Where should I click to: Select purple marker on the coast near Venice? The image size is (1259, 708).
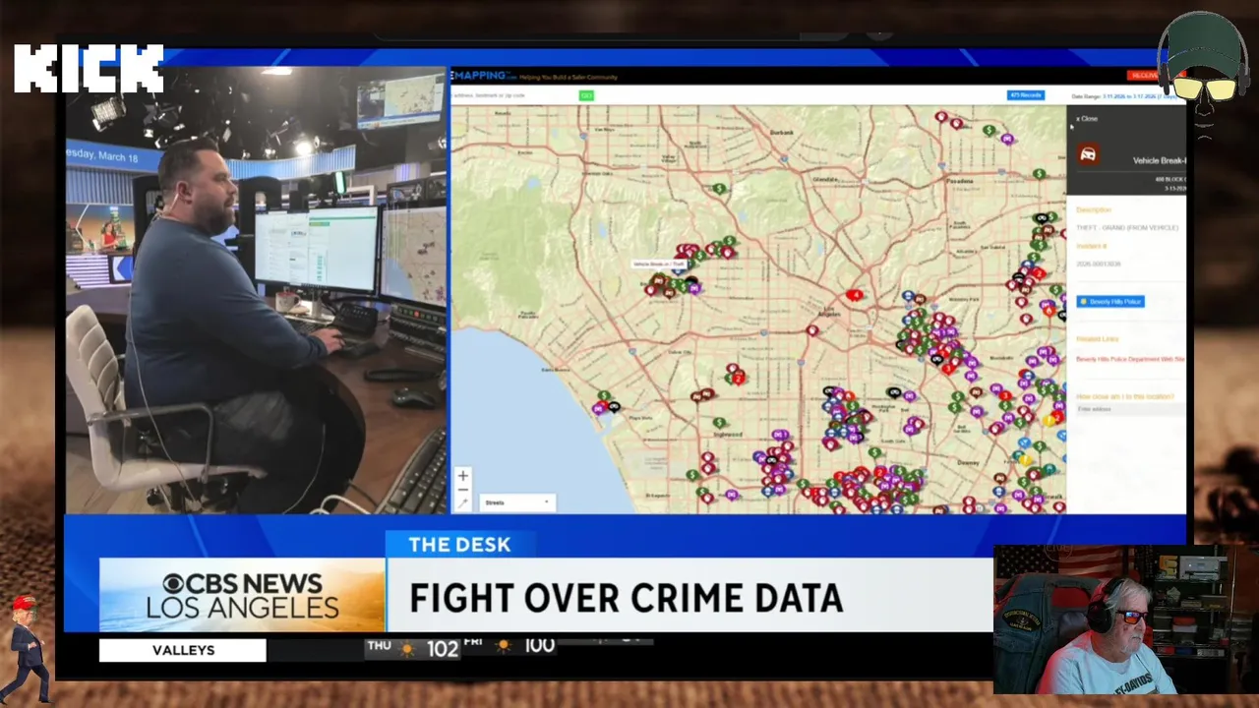point(598,408)
